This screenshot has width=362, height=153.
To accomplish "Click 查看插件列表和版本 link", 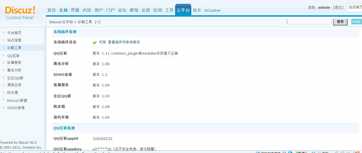I will point(124,42).
